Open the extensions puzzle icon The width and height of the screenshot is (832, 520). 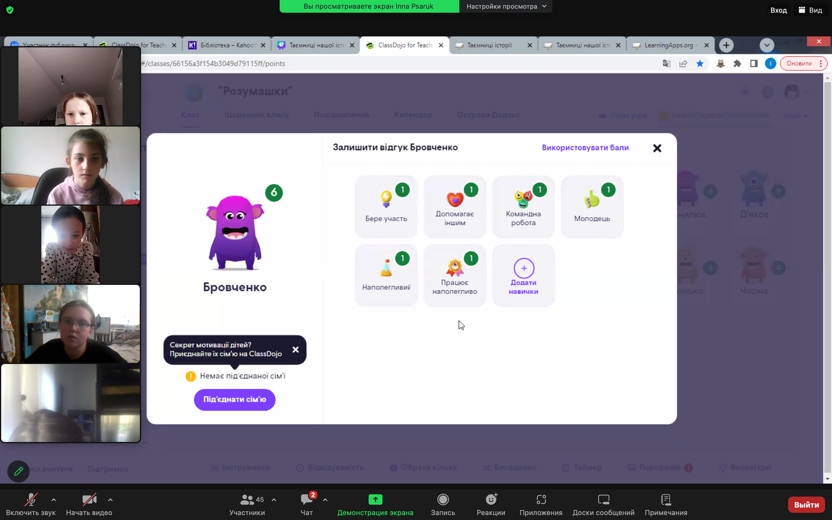737,63
